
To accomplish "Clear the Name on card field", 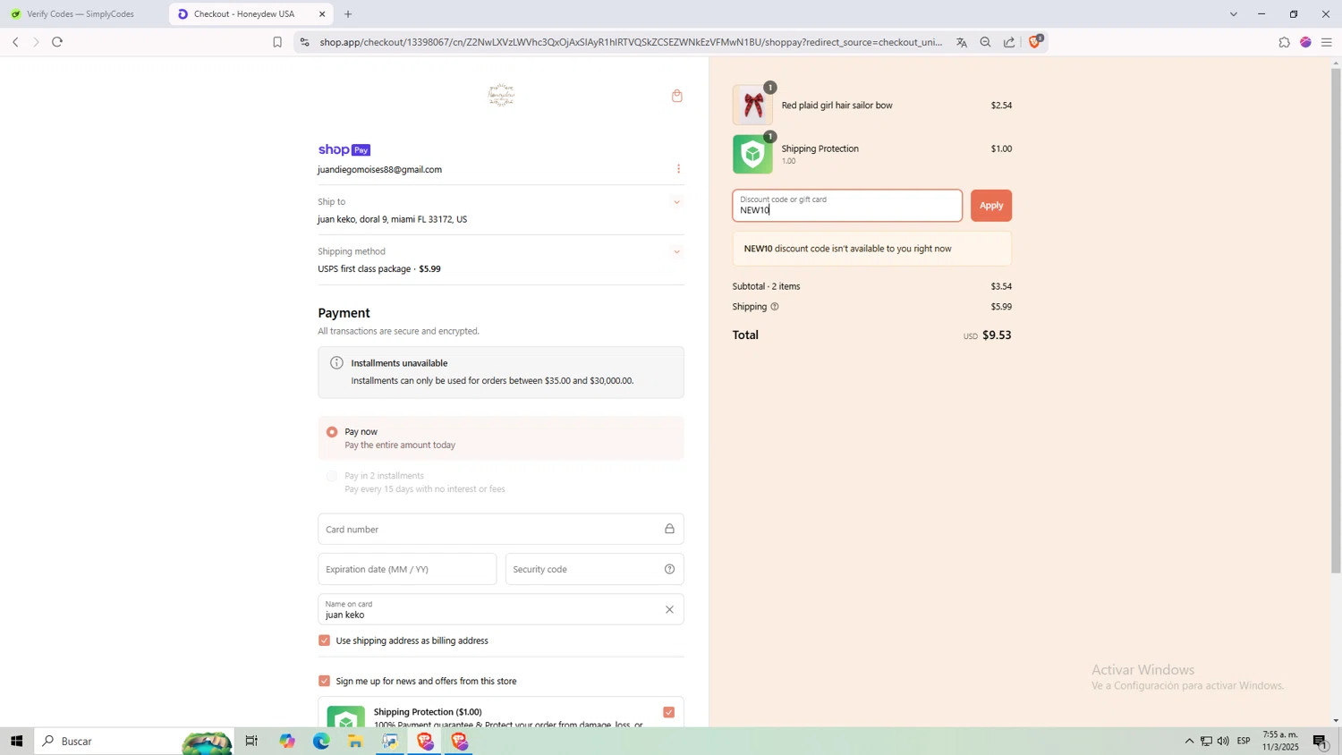I will 669,609.
